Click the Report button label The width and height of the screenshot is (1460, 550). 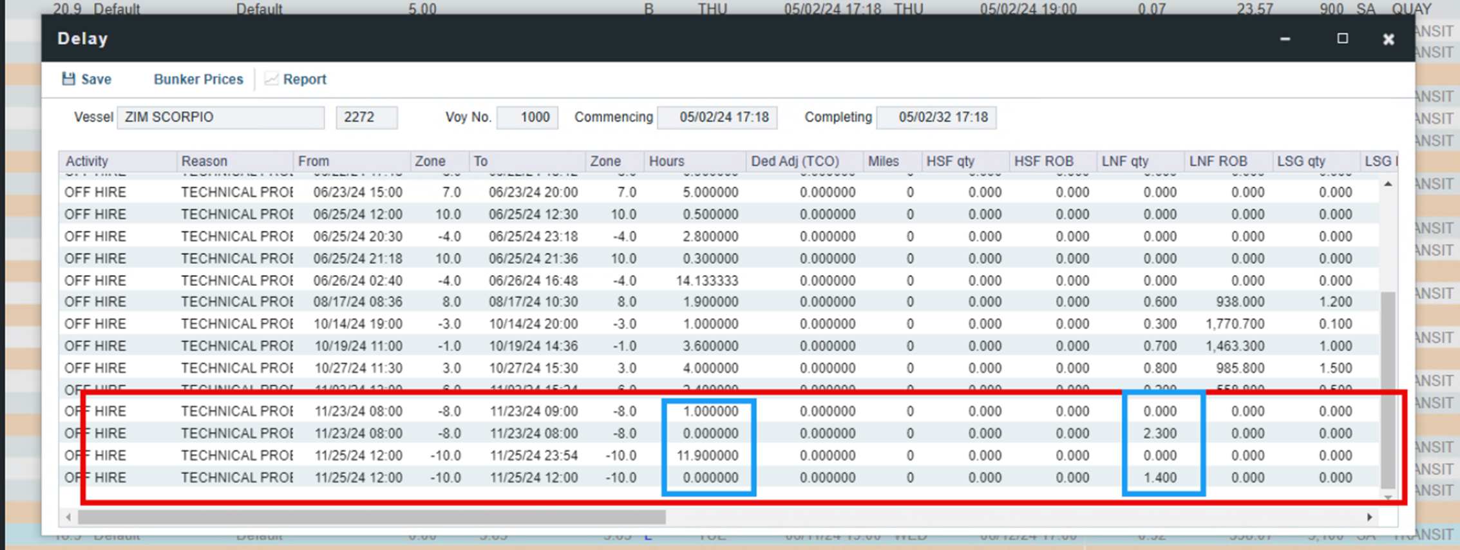(305, 79)
